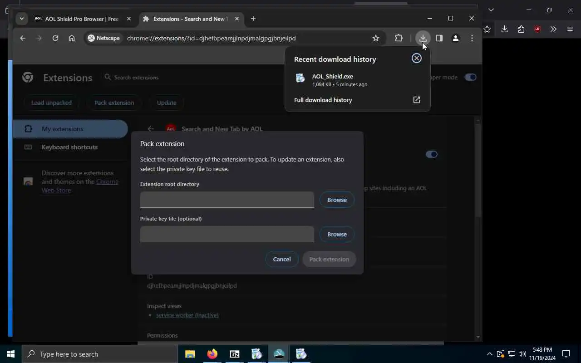Viewport: 581px width, 363px height.
Task: Open the Extensions puzzle icon in toolbar
Action: pyautogui.click(x=399, y=38)
